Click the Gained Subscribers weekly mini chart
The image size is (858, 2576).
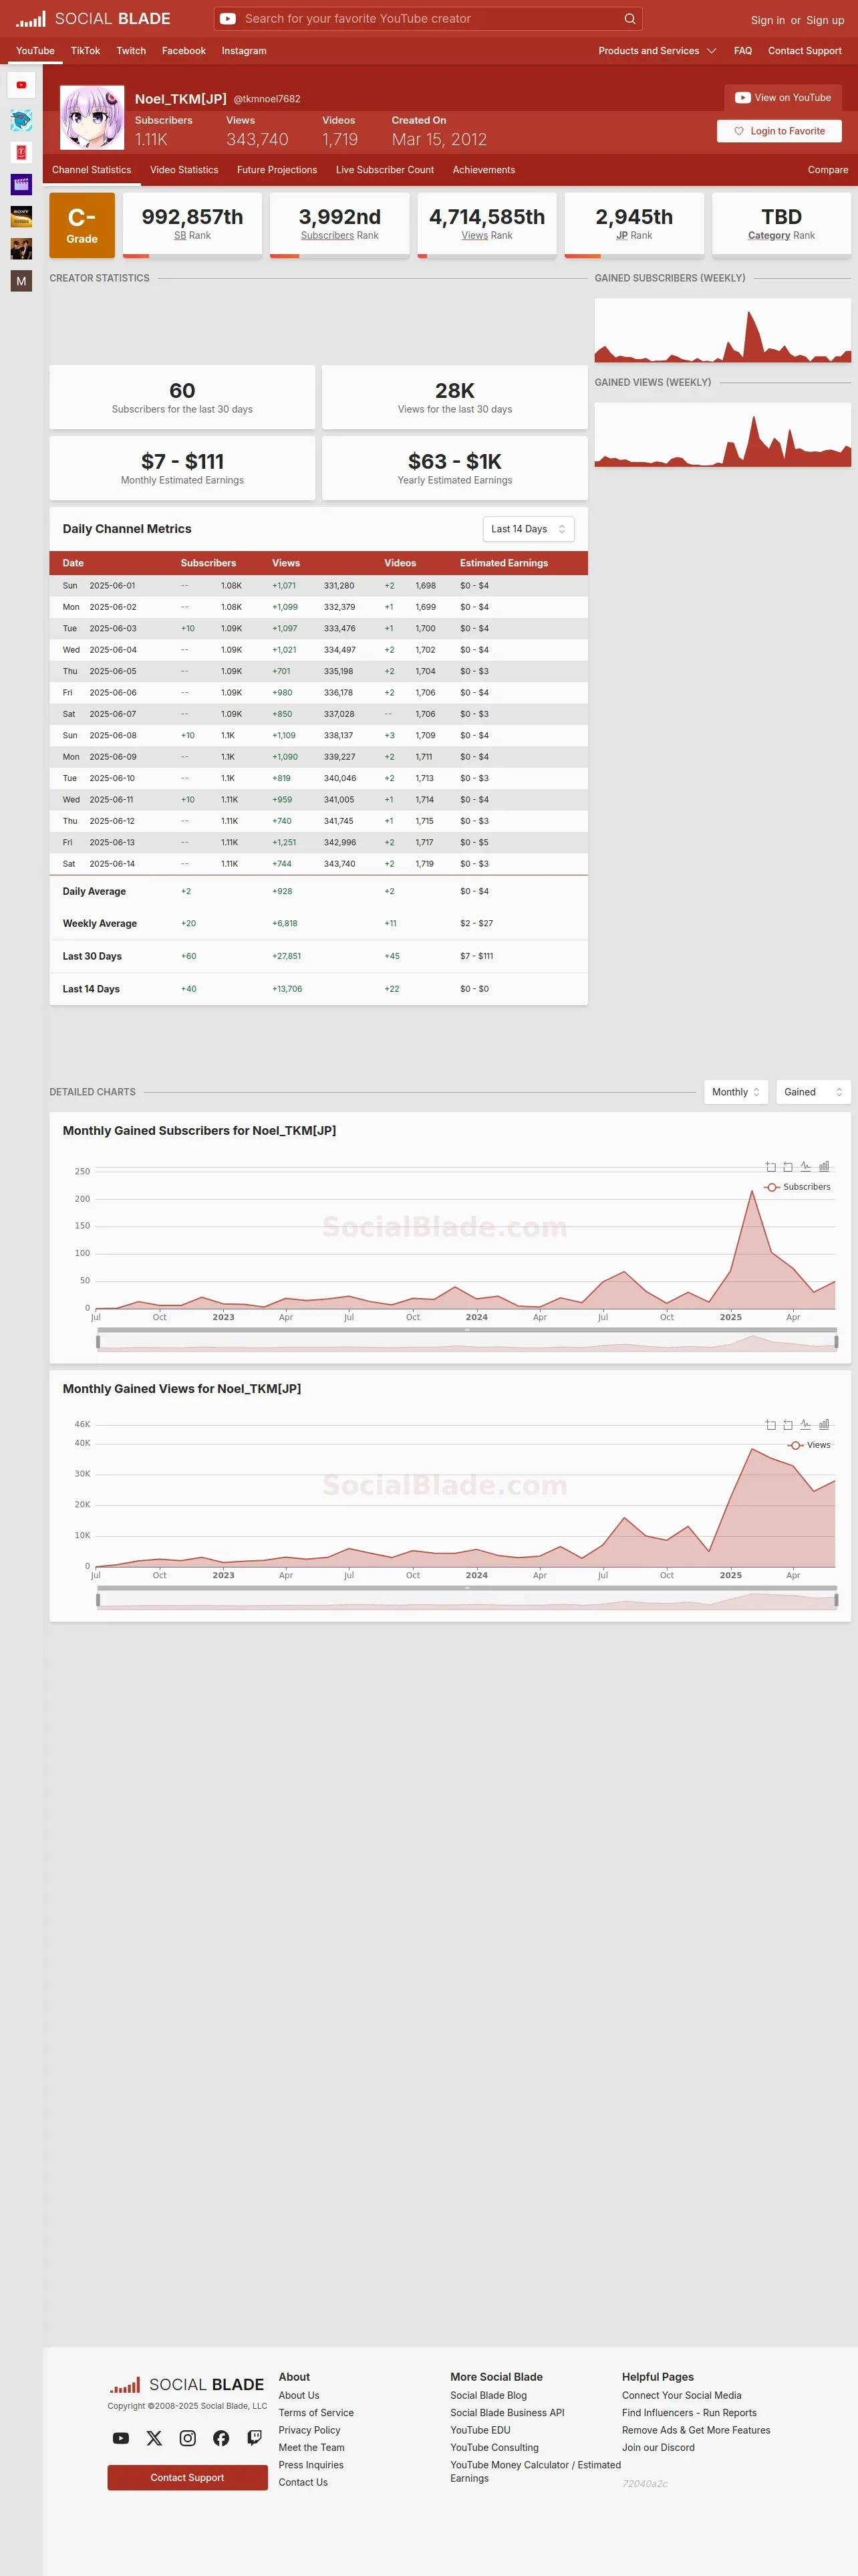(722, 330)
